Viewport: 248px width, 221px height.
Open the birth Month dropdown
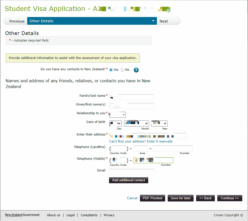[x=136, y=123]
